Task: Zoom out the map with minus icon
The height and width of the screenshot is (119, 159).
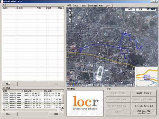Action: coord(70,22)
